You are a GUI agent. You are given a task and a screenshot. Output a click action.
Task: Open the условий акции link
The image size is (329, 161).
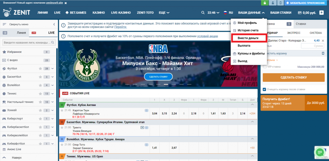click(208, 36)
